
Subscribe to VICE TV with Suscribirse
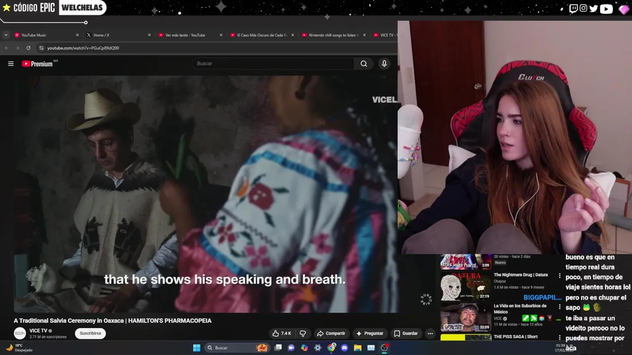tap(90, 333)
